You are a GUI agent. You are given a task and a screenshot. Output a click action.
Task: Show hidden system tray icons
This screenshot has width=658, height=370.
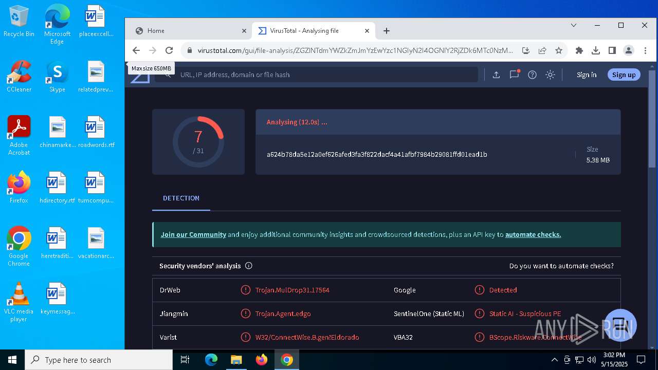pyautogui.click(x=554, y=360)
